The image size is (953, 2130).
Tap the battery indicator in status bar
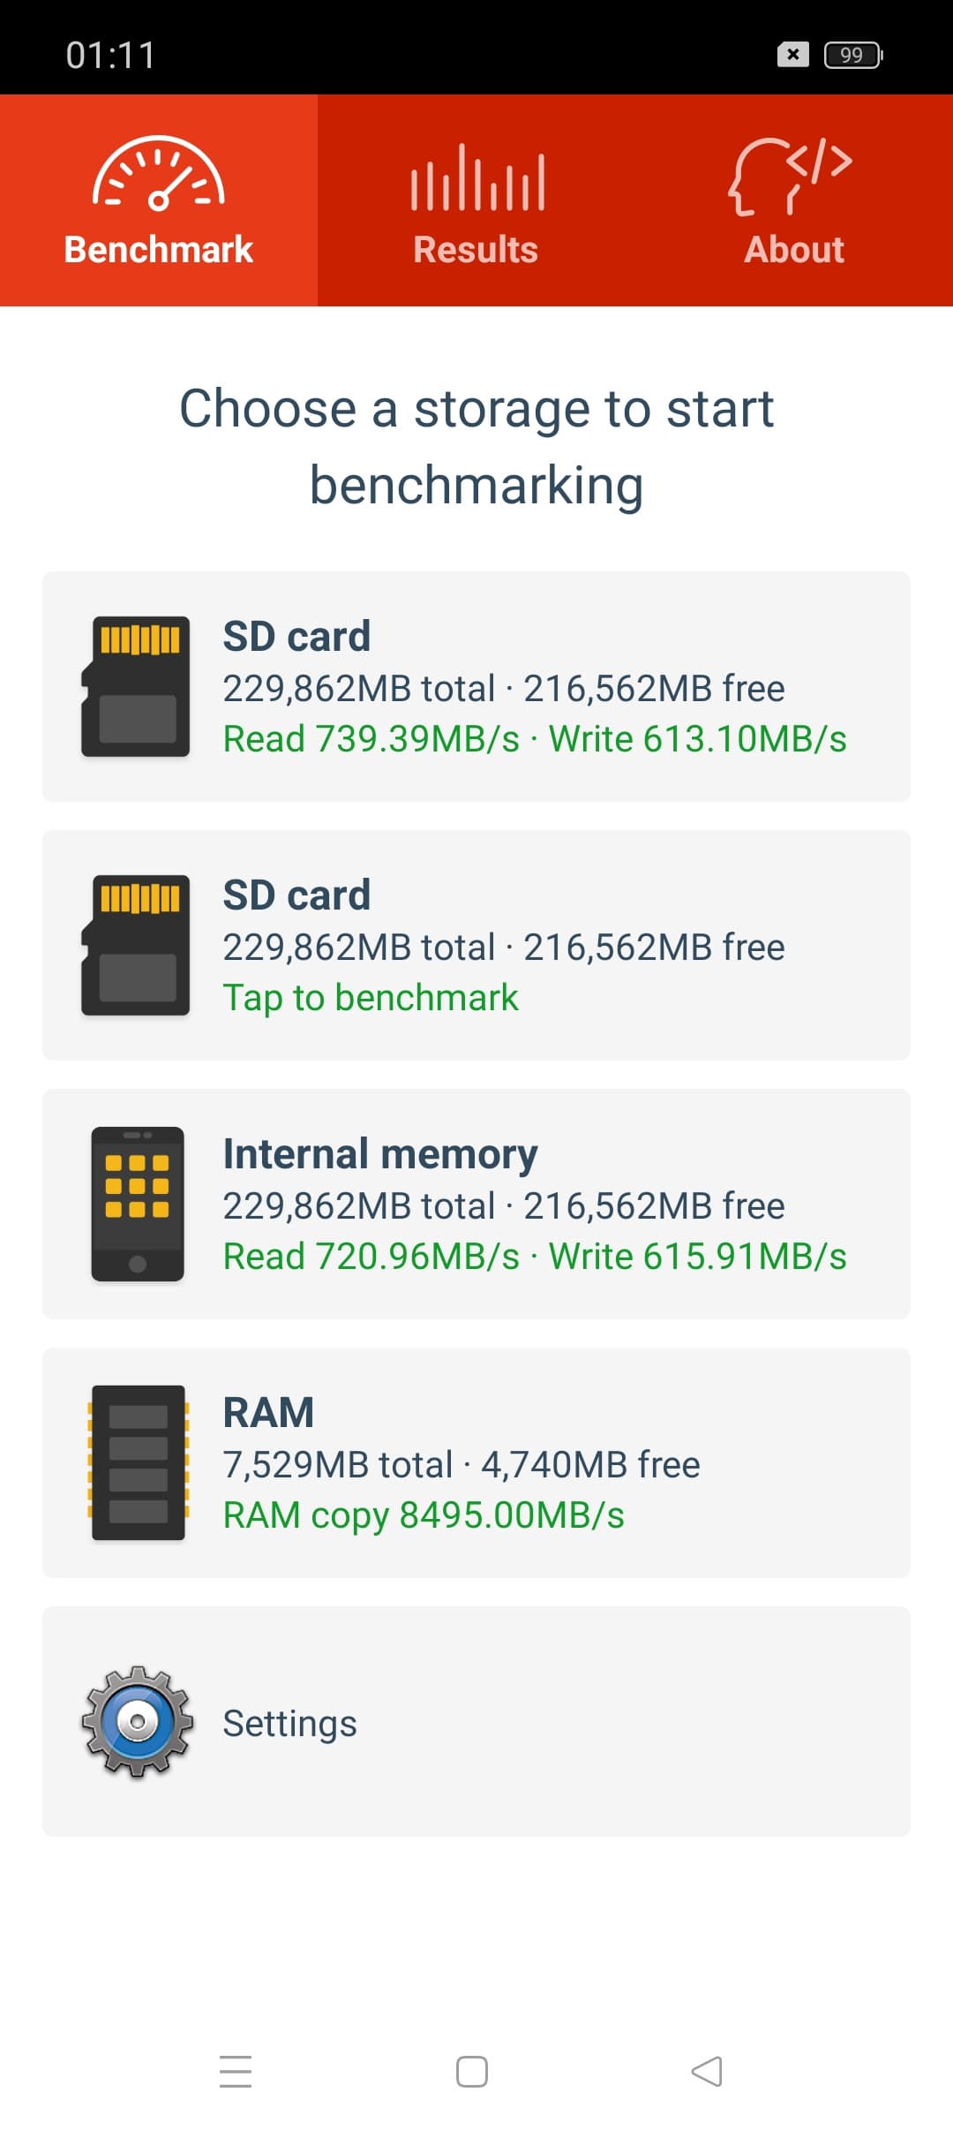(x=852, y=55)
